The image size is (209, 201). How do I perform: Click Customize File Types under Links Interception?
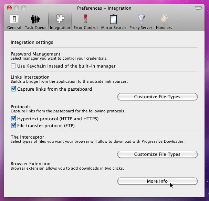click(157, 97)
